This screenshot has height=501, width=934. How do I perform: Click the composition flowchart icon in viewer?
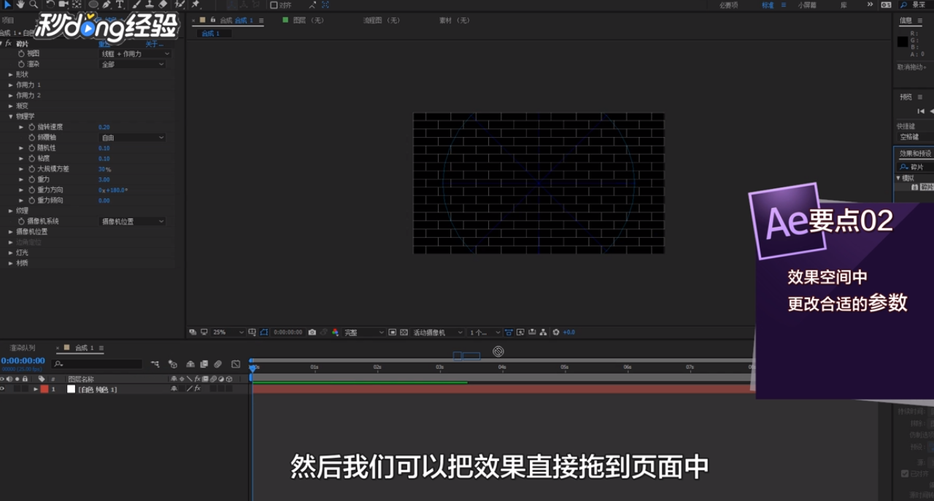click(543, 332)
